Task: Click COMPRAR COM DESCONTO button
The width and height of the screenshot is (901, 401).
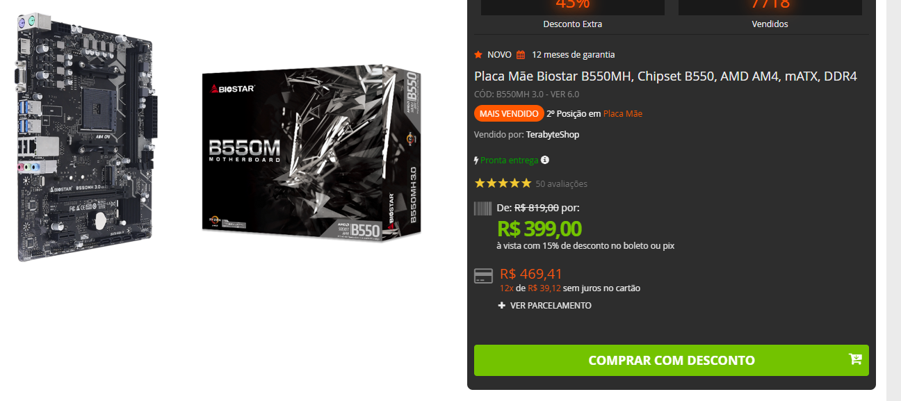Action: click(672, 360)
